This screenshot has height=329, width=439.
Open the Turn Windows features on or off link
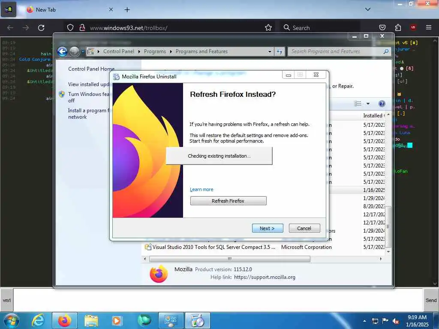(88, 97)
